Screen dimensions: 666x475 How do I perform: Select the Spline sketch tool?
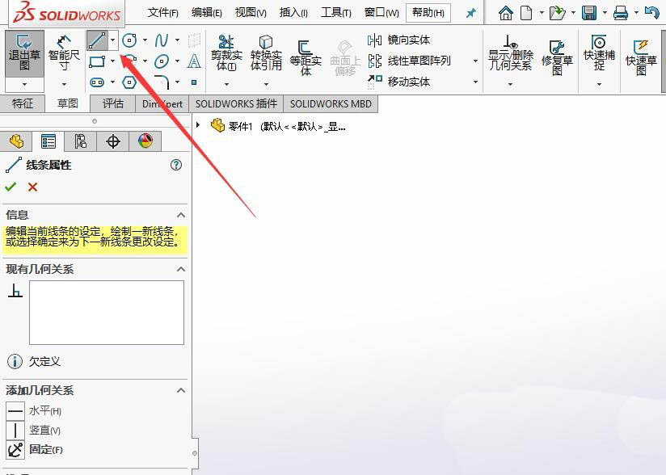click(x=162, y=40)
